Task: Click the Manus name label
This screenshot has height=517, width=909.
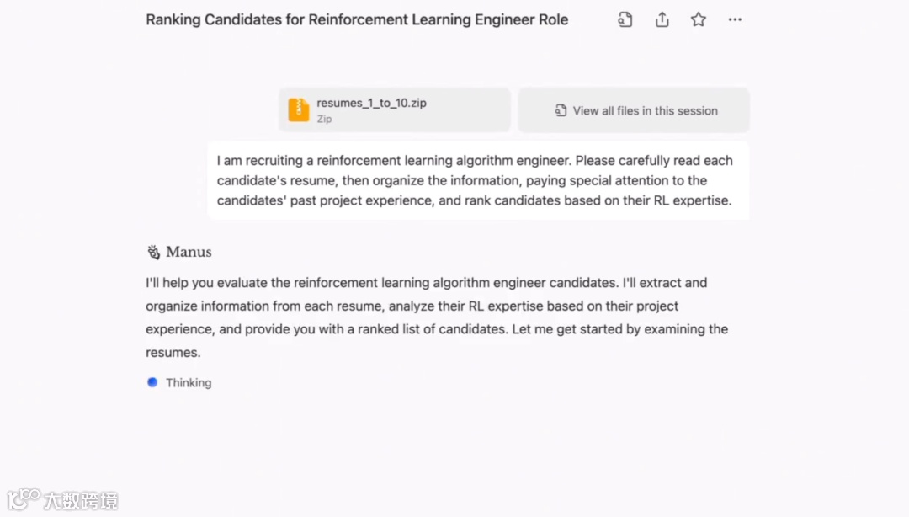Action: [x=189, y=252]
